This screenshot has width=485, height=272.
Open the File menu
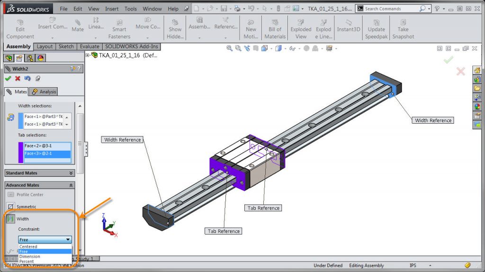(63, 9)
